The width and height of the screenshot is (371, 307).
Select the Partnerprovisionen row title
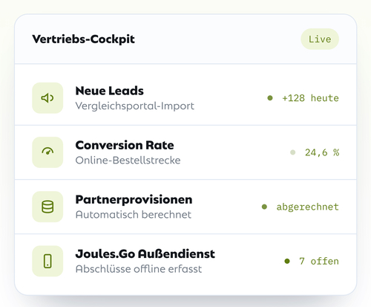[x=134, y=199]
